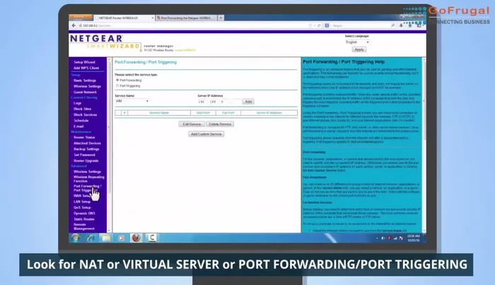Open Windows Media Player on taskbar
This screenshot has height=285, width=495.
tap(121, 238)
